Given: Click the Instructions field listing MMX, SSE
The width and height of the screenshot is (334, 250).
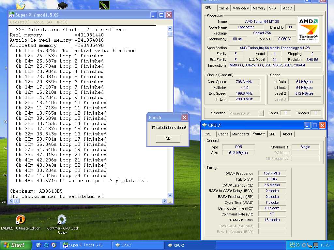Looking at the screenshot, I should (275, 65).
